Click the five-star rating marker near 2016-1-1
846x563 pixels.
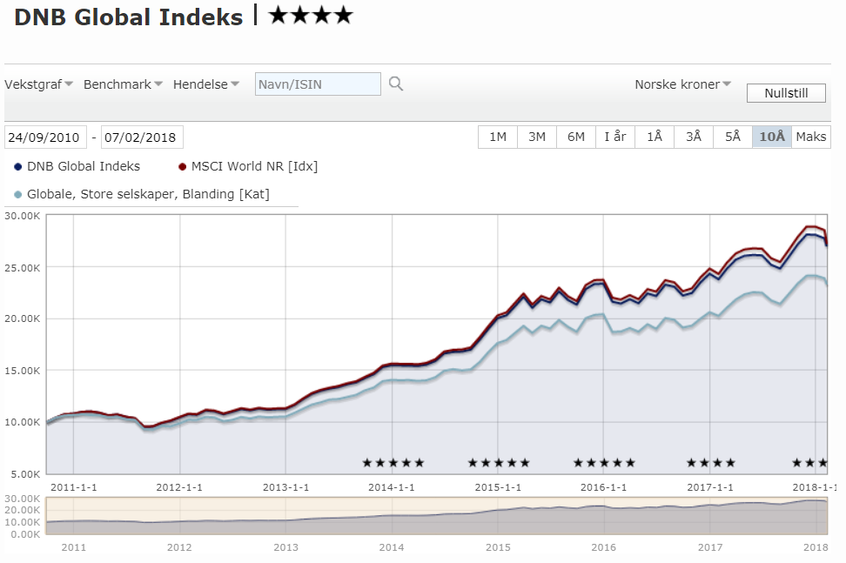[604, 463]
